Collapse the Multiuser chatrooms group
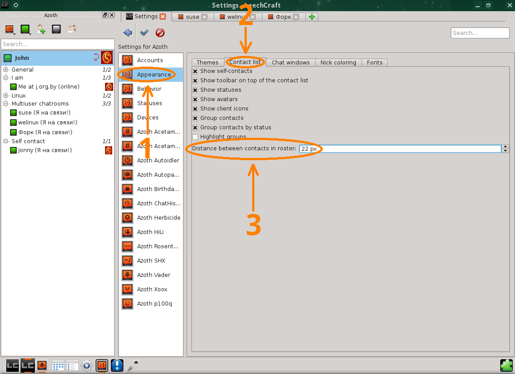 pyautogui.click(x=5, y=104)
